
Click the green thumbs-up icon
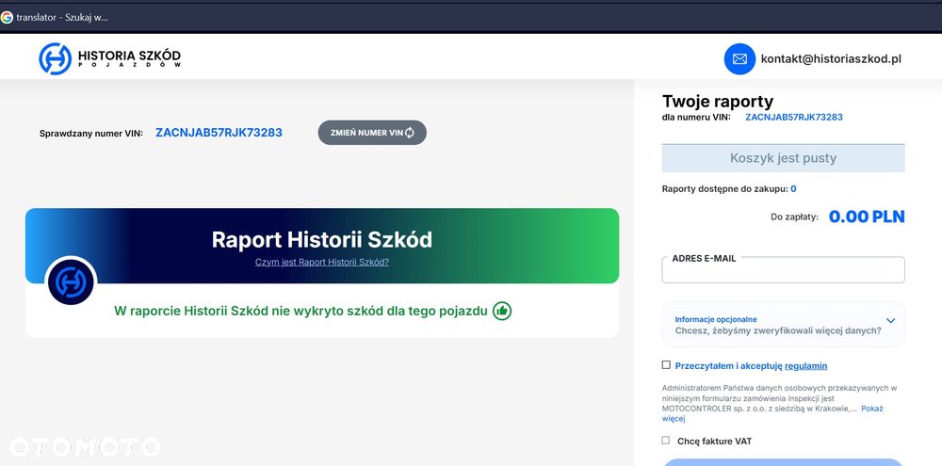(502, 311)
